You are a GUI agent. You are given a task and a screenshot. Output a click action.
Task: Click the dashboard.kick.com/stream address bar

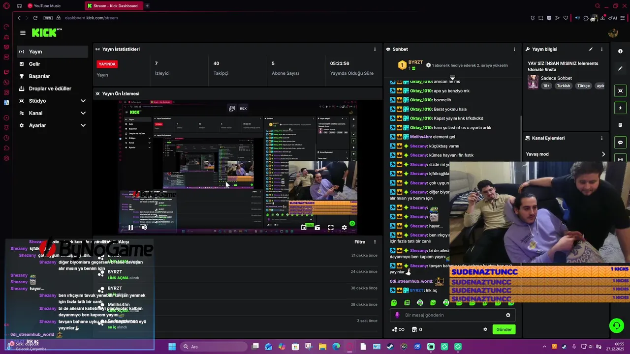(x=91, y=18)
